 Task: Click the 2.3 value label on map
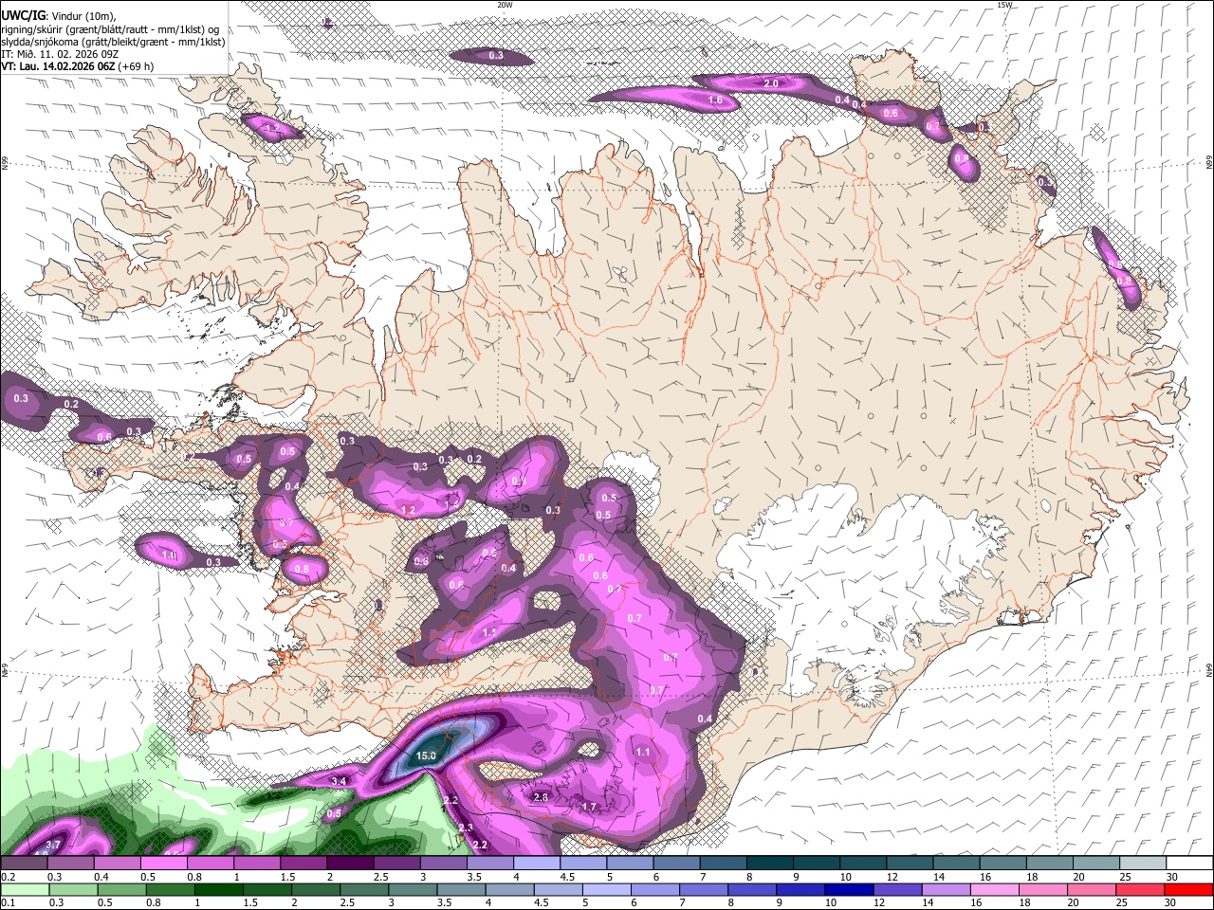(466, 828)
